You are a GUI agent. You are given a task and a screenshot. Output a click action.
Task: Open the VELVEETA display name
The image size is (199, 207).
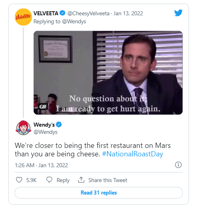46,13
